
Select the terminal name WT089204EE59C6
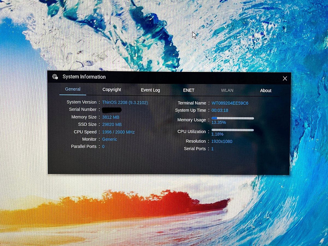230,103
